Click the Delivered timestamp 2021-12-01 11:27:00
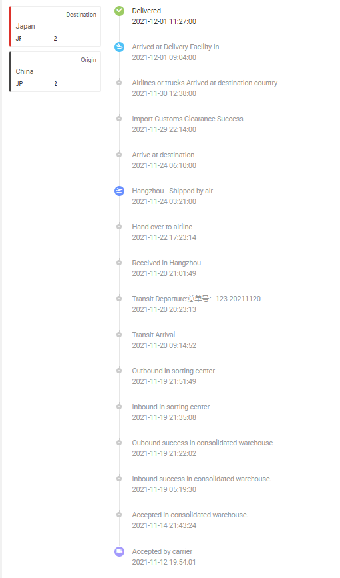 (x=164, y=21)
